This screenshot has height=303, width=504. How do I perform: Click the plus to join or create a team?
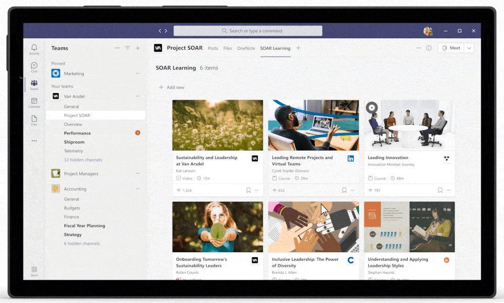coord(138,48)
